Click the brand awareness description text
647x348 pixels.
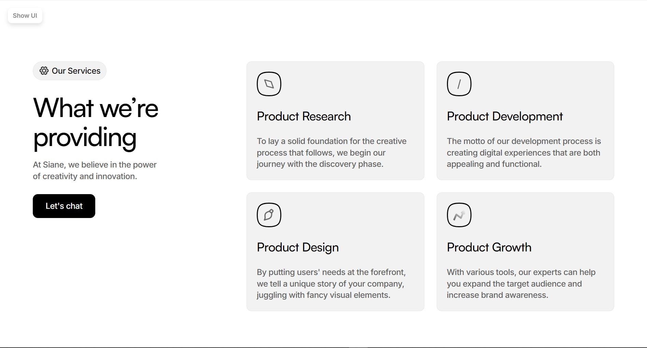click(521, 284)
